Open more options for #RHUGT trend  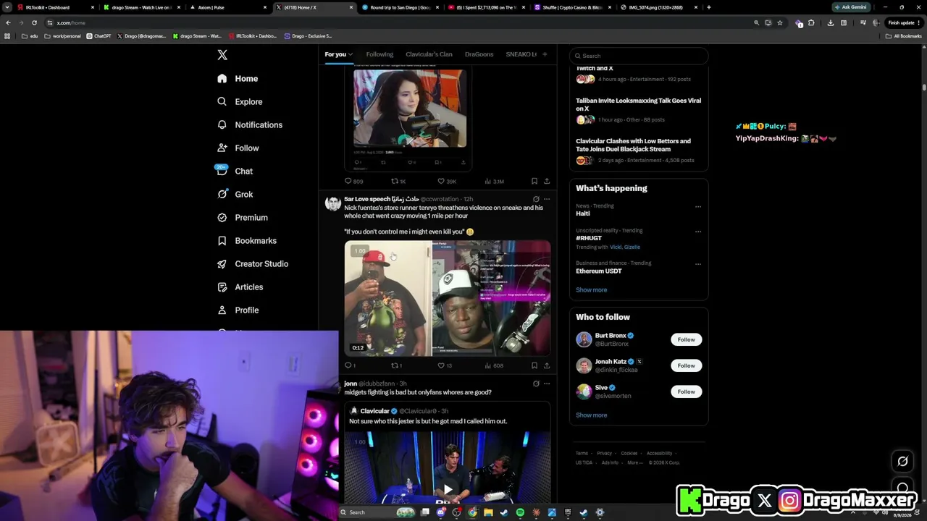[x=698, y=232]
